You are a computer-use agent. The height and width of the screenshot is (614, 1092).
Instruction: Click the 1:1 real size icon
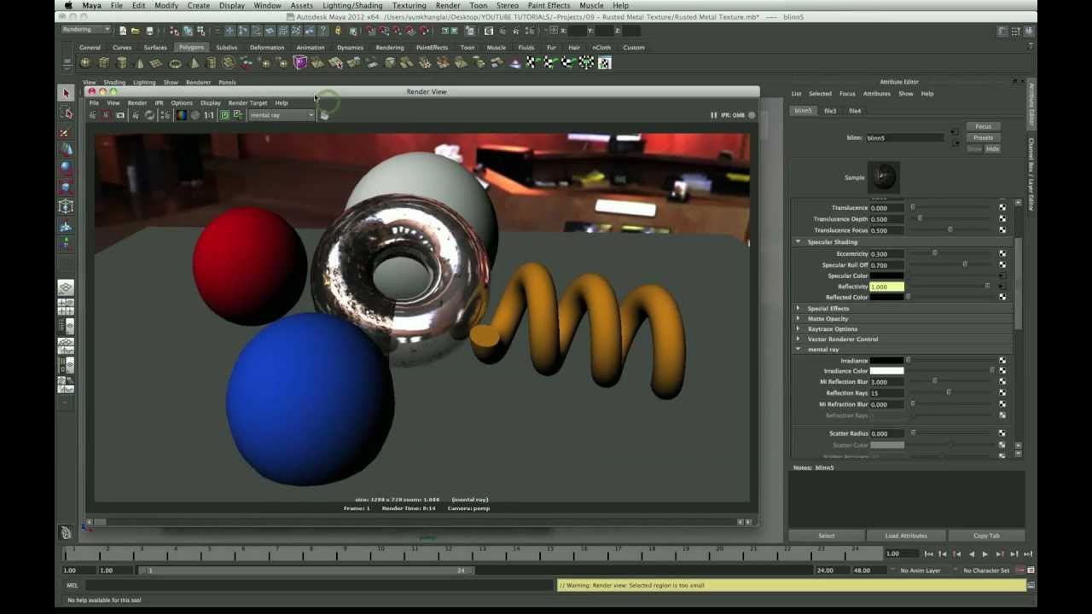click(x=209, y=115)
